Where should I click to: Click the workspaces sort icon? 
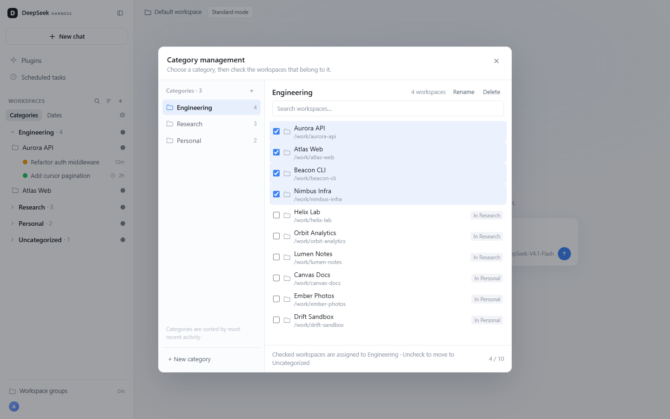(109, 101)
